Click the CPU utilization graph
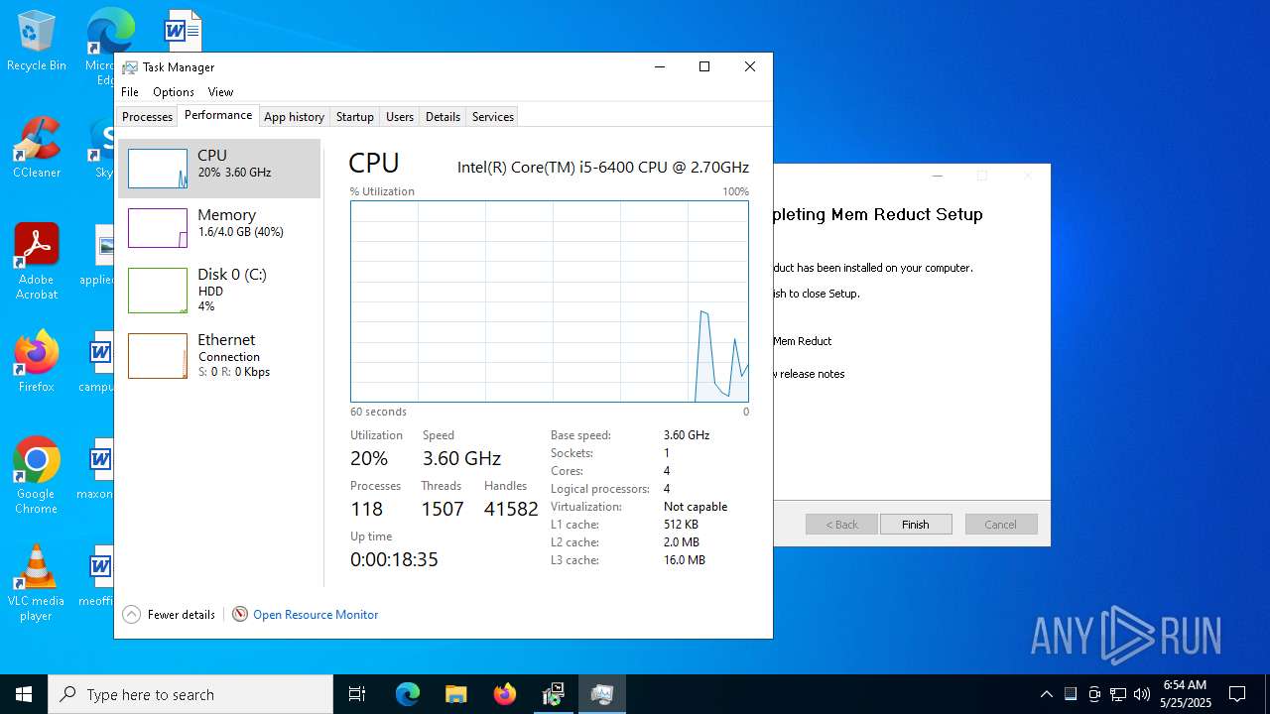The height and width of the screenshot is (714, 1270). point(550,301)
